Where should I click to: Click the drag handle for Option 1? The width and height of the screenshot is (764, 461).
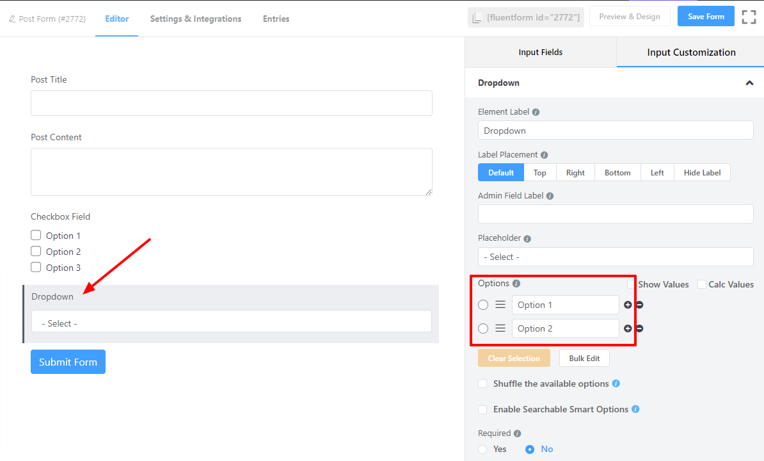coord(500,305)
